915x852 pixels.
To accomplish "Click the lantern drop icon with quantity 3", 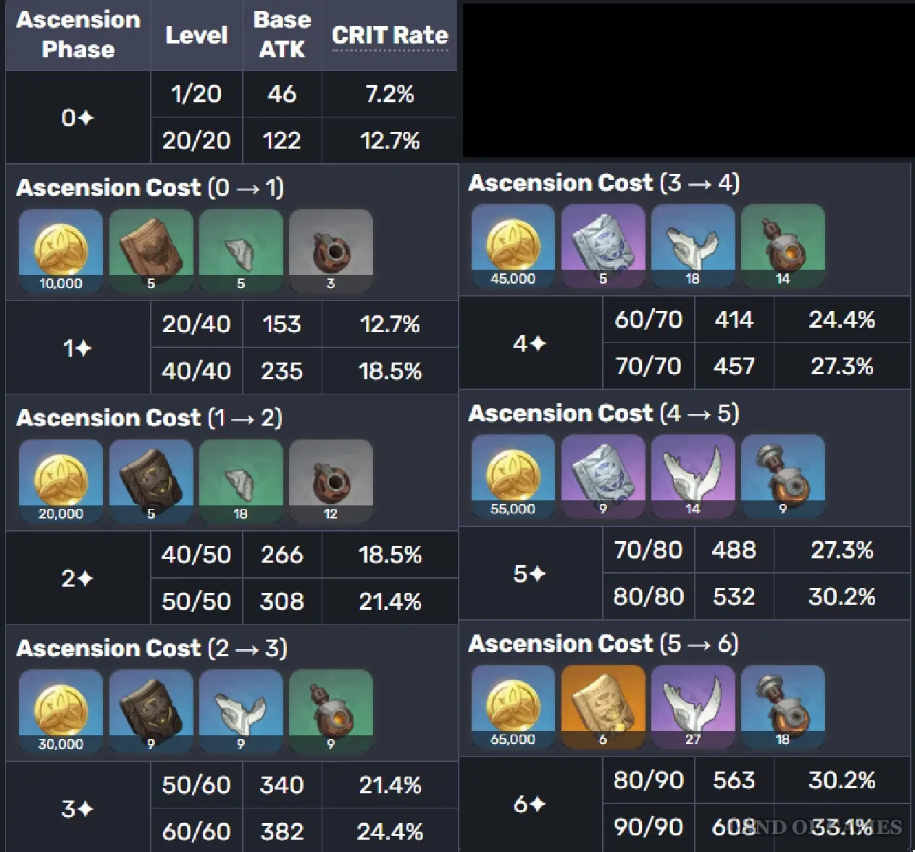I will point(330,251).
